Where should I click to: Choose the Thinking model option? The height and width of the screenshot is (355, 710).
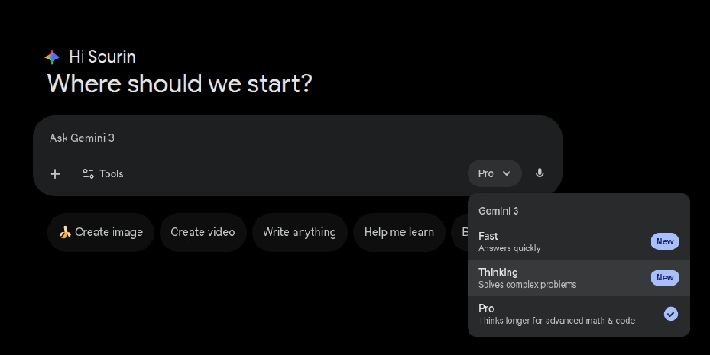tap(550, 278)
